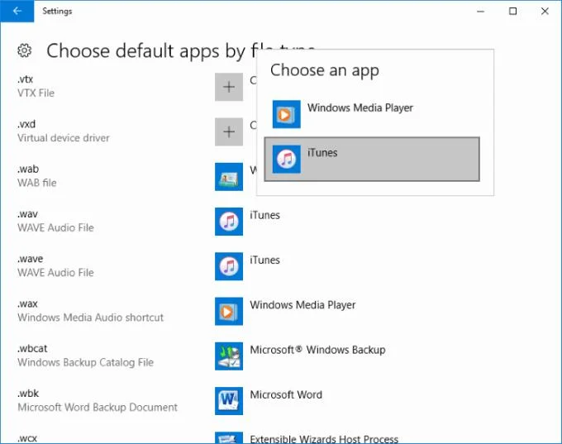Click Microsoft Word icon for .wbk
Image resolution: width=562 pixels, height=444 pixels.
click(x=229, y=401)
